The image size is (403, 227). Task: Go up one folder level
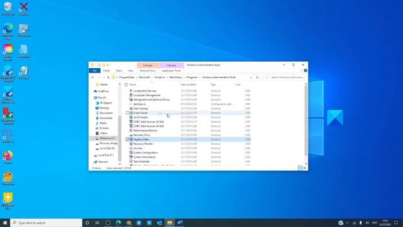click(108, 77)
